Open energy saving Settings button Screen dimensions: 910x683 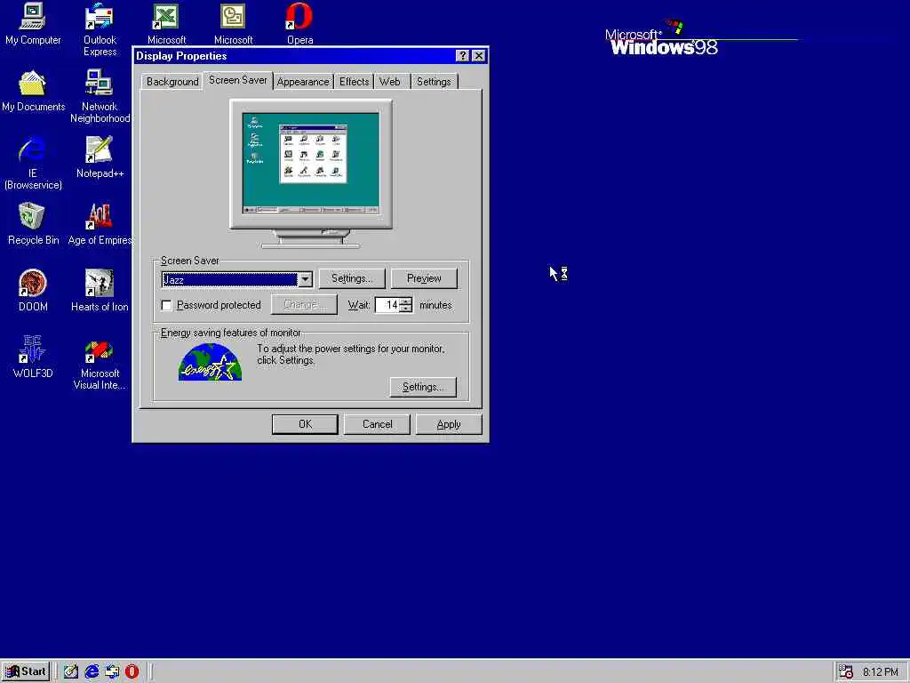423,388
